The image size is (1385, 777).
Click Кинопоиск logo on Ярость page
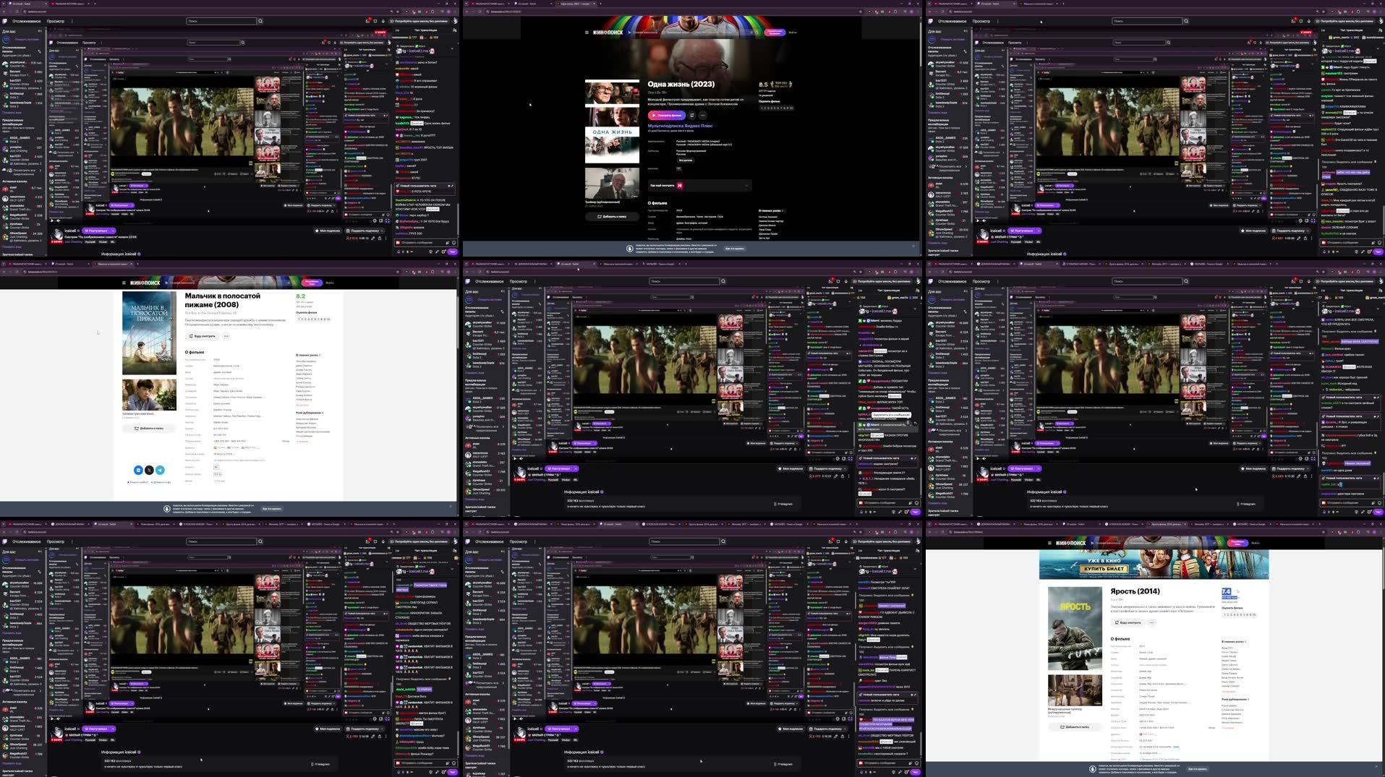tap(1071, 543)
